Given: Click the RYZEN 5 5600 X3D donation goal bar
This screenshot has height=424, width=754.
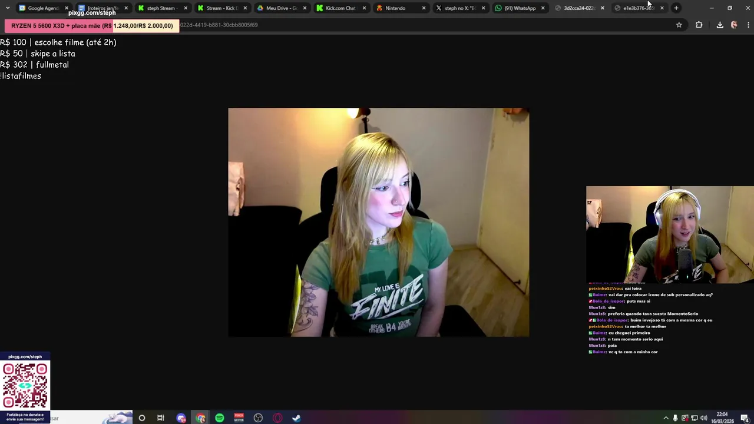Looking at the screenshot, I should click(x=92, y=26).
